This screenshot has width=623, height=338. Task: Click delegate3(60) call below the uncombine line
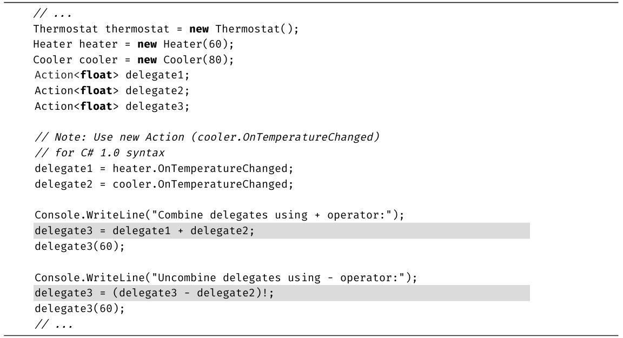point(79,309)
